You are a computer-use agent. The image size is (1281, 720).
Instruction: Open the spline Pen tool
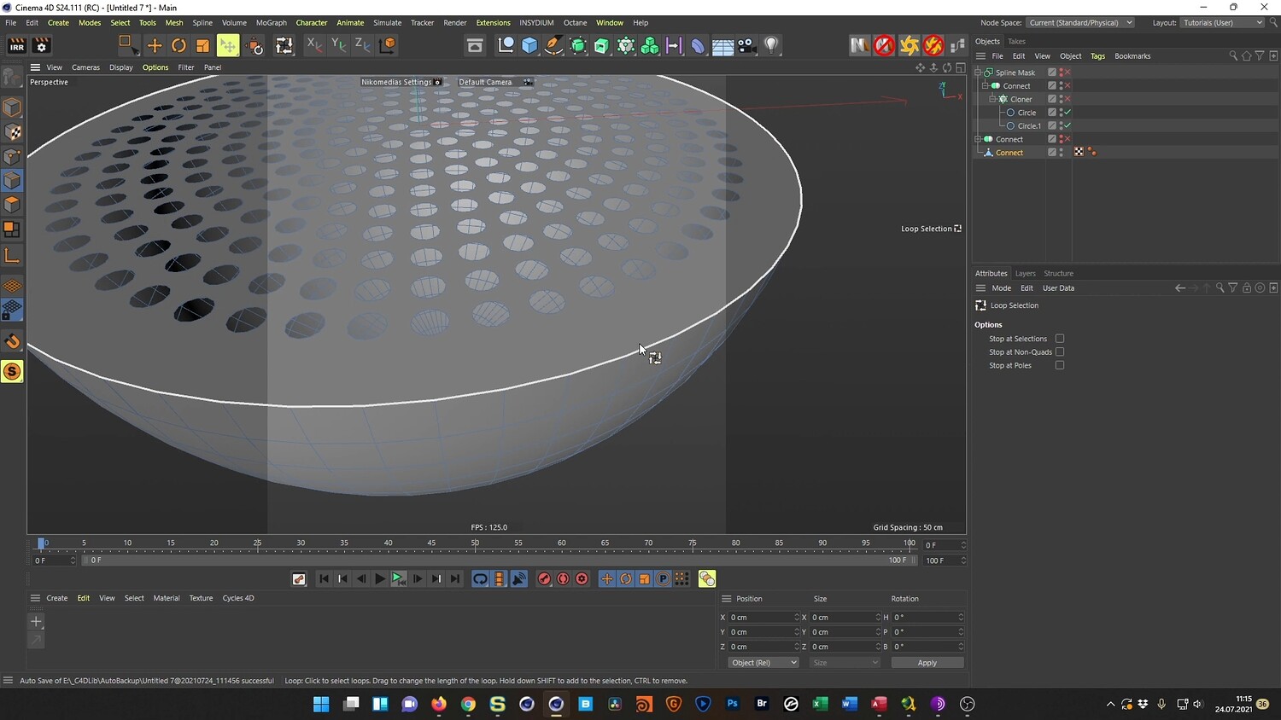click(553, 45)
